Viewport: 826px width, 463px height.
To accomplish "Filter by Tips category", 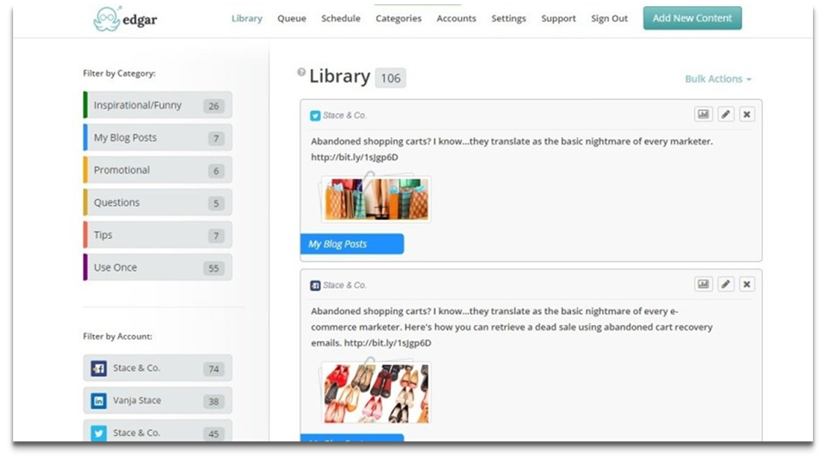I will [x=158, y=235].
